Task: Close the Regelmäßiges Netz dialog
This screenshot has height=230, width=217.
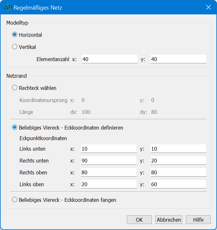Action: pyautogui.click(x=208, y=7)
